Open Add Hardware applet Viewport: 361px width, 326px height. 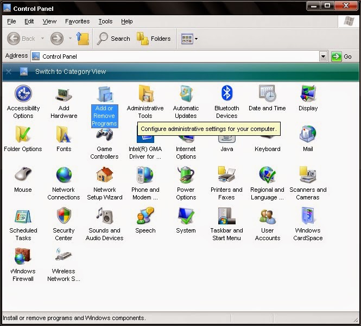pos(64,95)
